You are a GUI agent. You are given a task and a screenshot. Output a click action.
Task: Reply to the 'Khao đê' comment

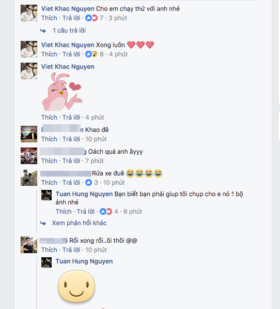(x=71, y=139)
